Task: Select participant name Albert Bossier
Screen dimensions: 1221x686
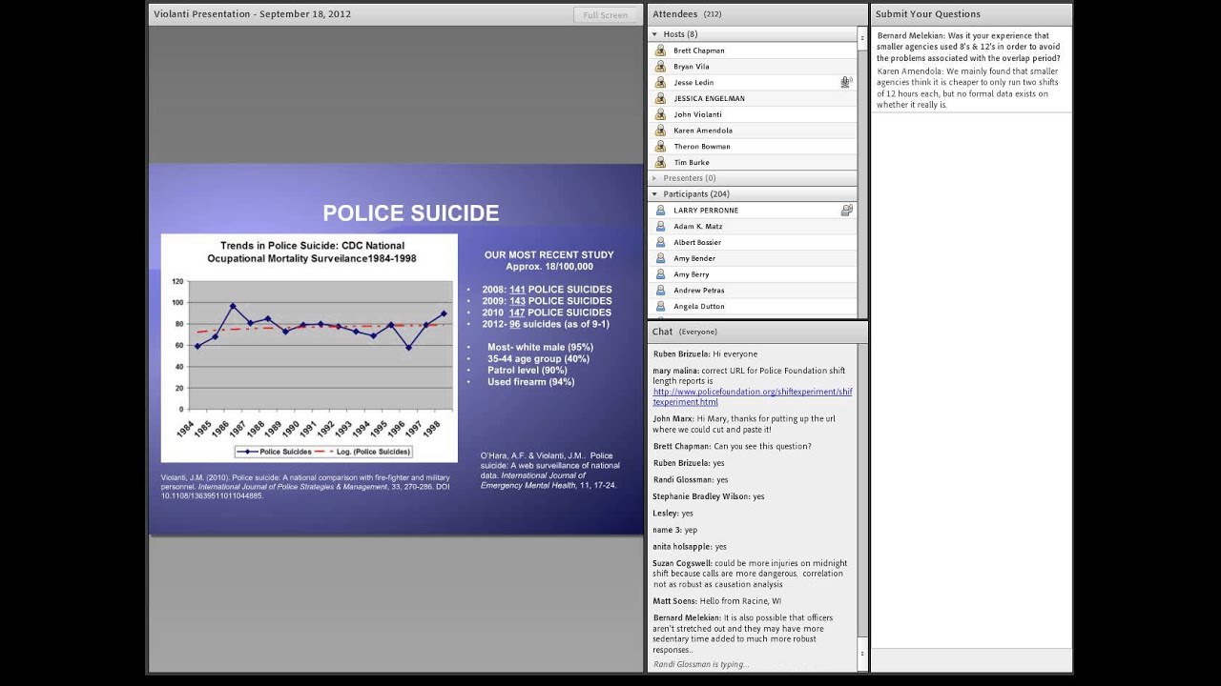Action: (x=697, y=243)
